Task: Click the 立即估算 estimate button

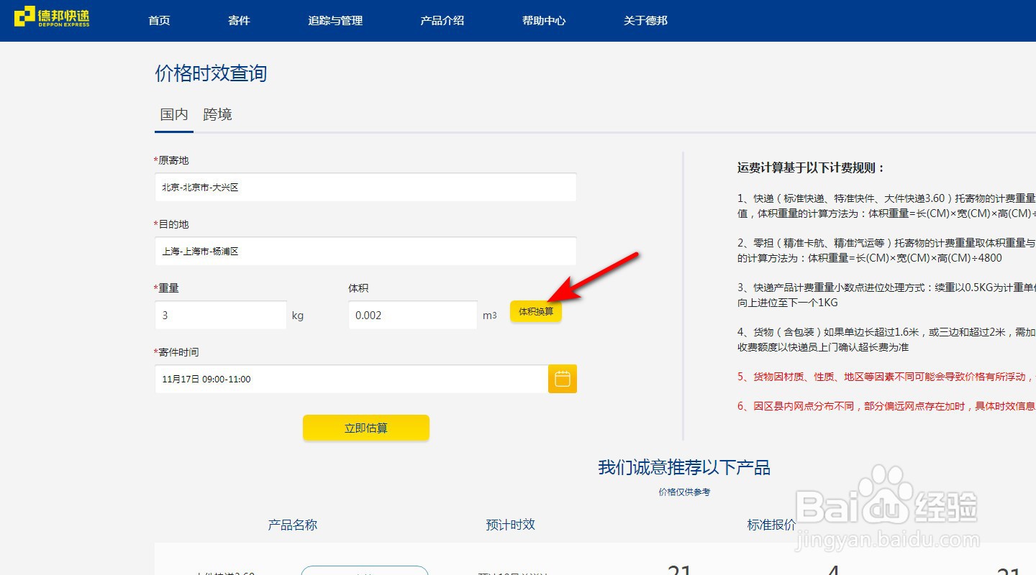Action: (365, 427)
